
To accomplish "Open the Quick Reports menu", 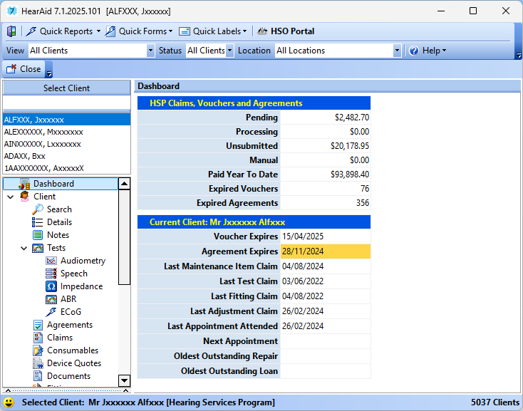I will [x=63, y=31].
